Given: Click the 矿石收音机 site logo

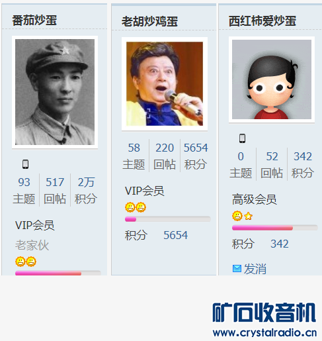Looking at the screenshot, I should [x=264, y=320].
